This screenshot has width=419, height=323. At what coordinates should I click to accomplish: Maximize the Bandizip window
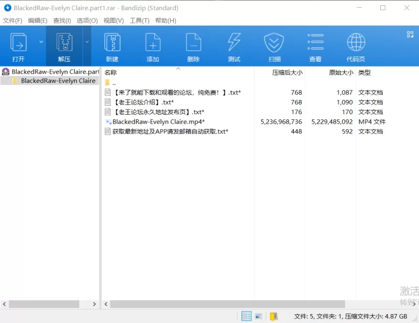pyautogui.click(x=383, y=8)
